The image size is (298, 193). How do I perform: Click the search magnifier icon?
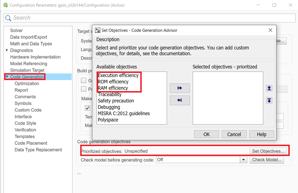pyautogui.click(x=8, y=18)
